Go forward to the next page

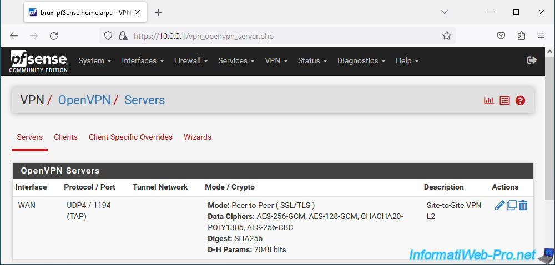(34, 35)
